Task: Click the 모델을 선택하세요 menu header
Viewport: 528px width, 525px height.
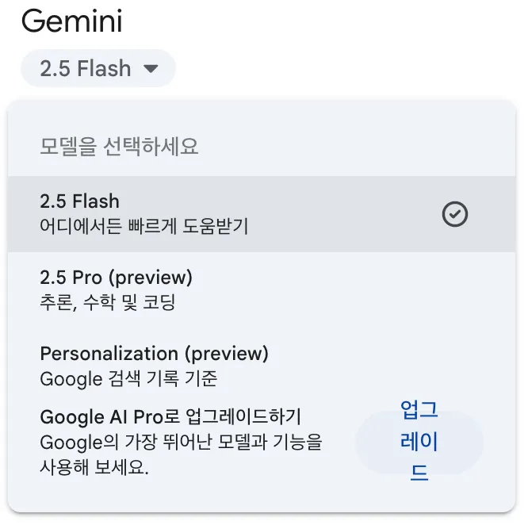Action: click(119, 147)
